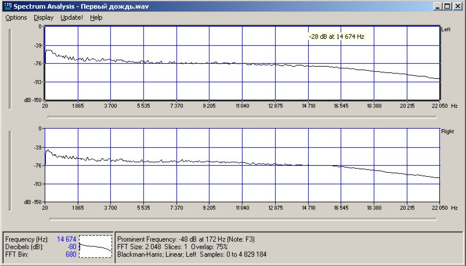Open the Help menu

(x=96, y=17)
